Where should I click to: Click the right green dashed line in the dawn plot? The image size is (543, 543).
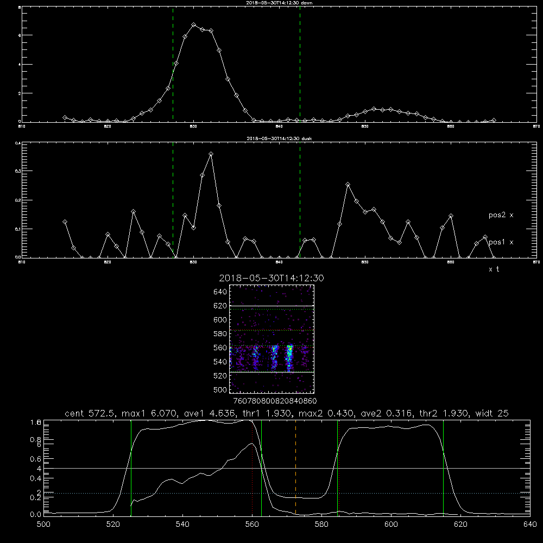[300, 64]
